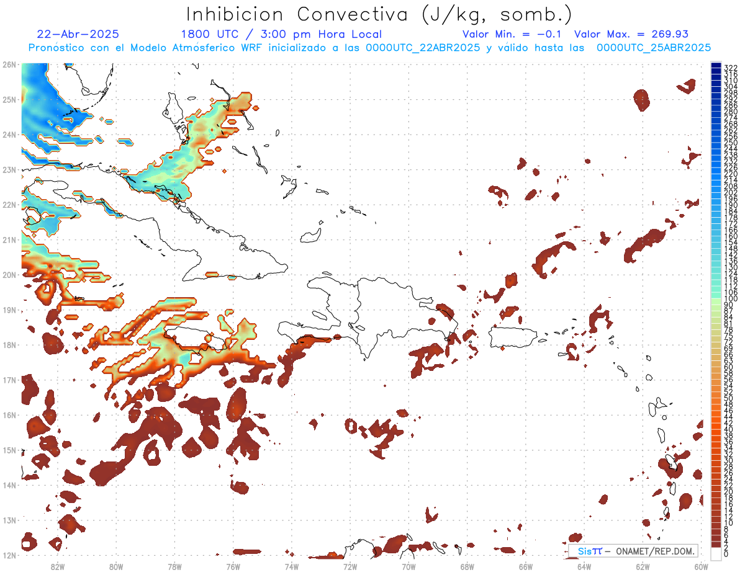
Task: Click the 15N latitude label
Action: click(9, 450)
